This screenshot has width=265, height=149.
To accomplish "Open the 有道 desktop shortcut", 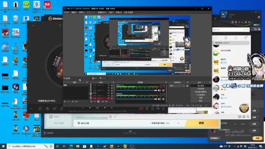I will pos(47,6).
